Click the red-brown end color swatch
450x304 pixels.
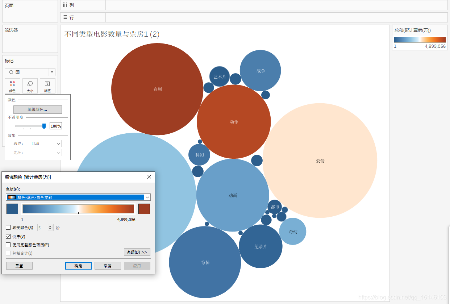144,209
